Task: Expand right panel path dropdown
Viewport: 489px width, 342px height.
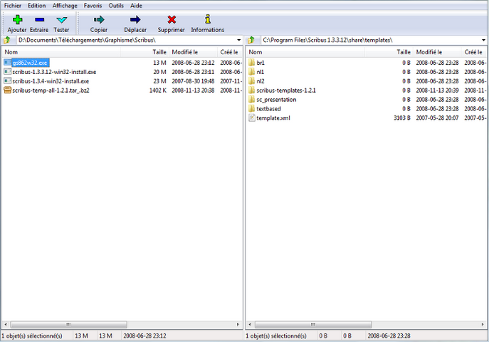Action: point(483,41)
